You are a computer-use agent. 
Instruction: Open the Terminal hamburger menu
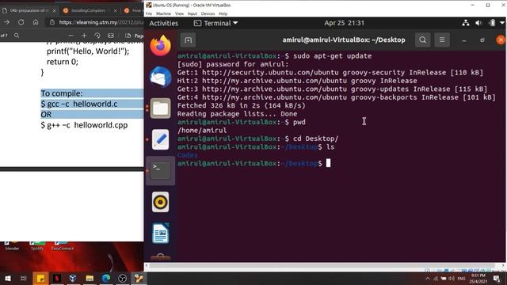tap(442, 40)
